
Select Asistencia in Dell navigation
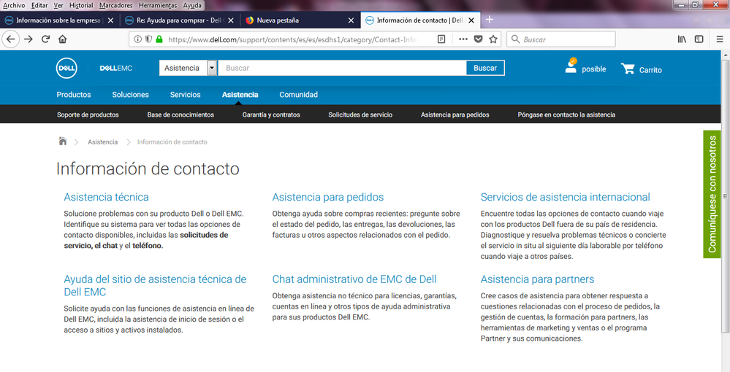pyautogui.click(x=240, y=94)
